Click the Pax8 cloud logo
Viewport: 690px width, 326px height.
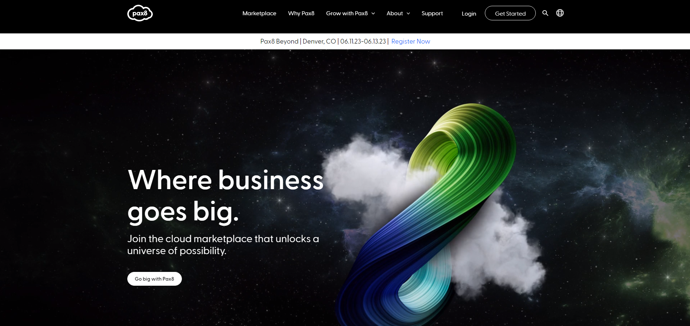[140, 13]
